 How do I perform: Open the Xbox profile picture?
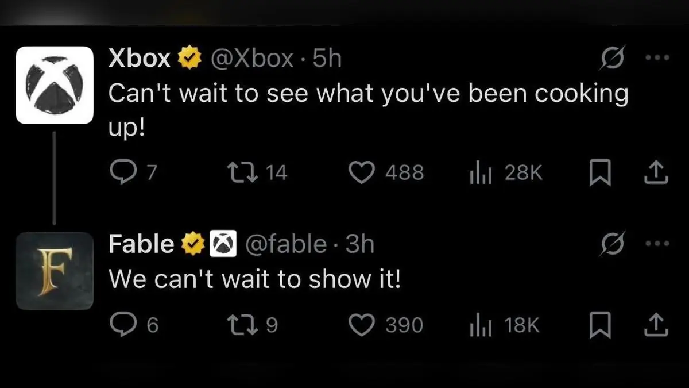point(55,85)
